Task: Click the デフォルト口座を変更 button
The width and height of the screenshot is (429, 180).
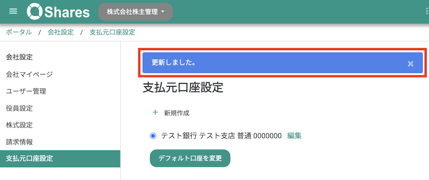Action: [x=190, y=158]
